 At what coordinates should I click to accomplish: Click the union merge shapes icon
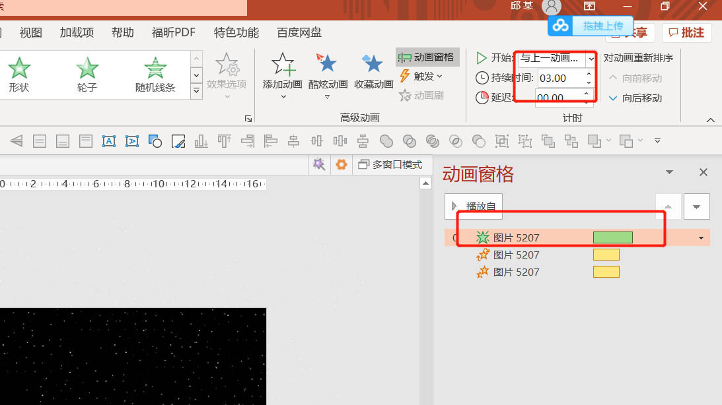(386, 141)
